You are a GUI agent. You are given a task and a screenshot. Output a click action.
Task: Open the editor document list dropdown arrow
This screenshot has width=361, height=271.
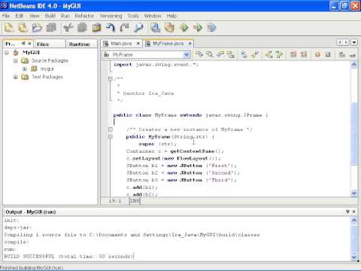[354, 42]
